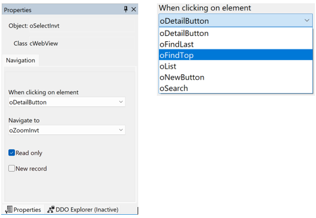Click the Object field showing oSelectInvt
The image size is (316, 218).
click(82, 25)
